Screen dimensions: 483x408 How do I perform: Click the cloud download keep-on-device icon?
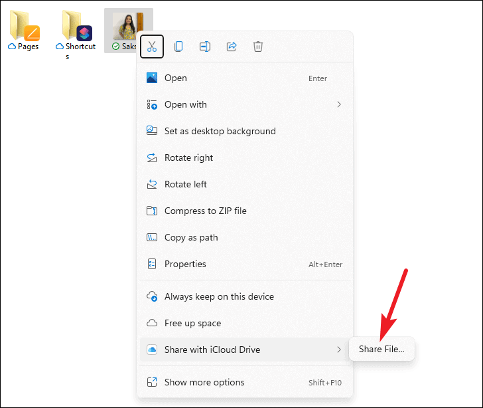coord(152,296)
